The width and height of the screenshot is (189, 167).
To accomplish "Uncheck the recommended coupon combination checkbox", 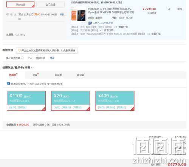I will click(9, 83).
